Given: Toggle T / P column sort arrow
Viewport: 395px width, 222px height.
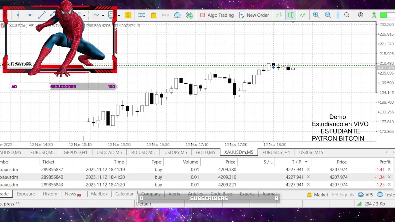Looking at the screenshot, I should 306,162.
